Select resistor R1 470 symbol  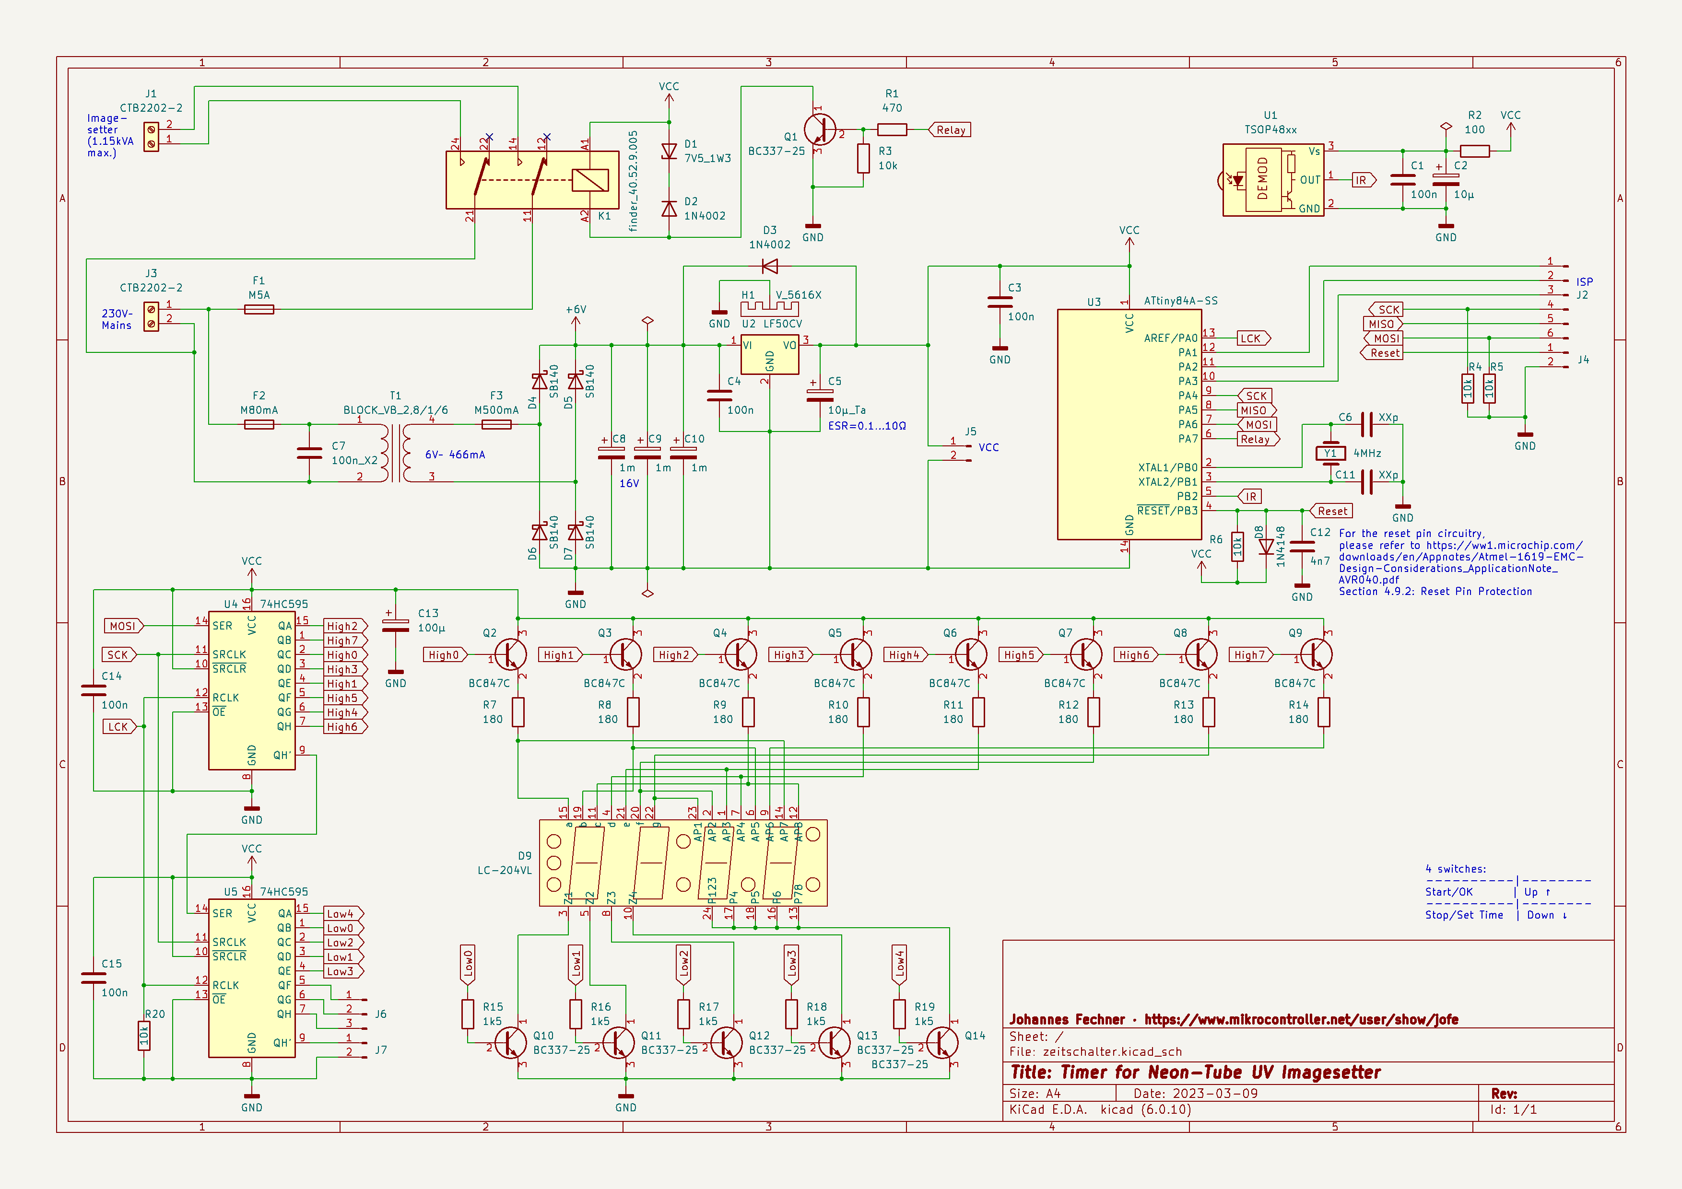tap(892, 129)
